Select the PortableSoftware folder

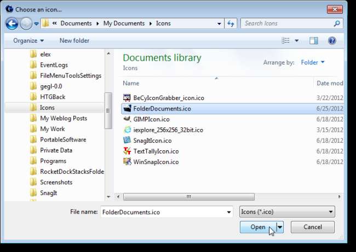(x=63, y=139)
